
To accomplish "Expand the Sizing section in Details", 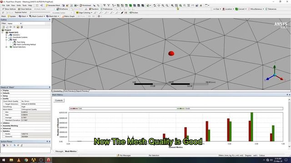I will point(1,96).
